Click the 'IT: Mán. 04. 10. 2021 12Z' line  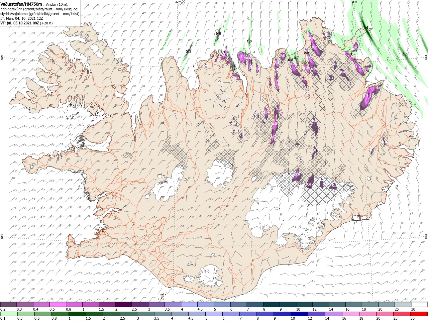coord(22,18)
